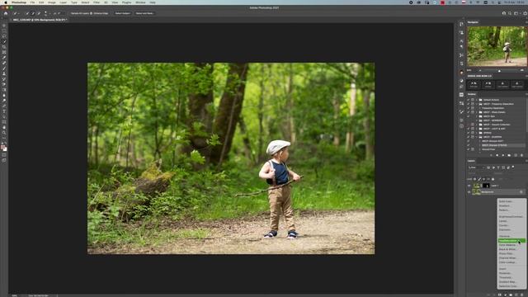Click the Add layer mask icon

pos(500,295)
